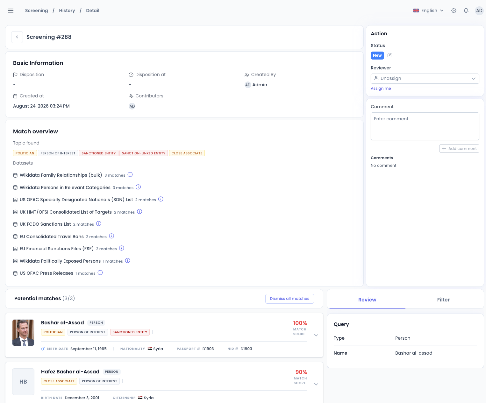Navigate to Screening breadcrumb
The image size is (486, 403).
tap(37, 11)
